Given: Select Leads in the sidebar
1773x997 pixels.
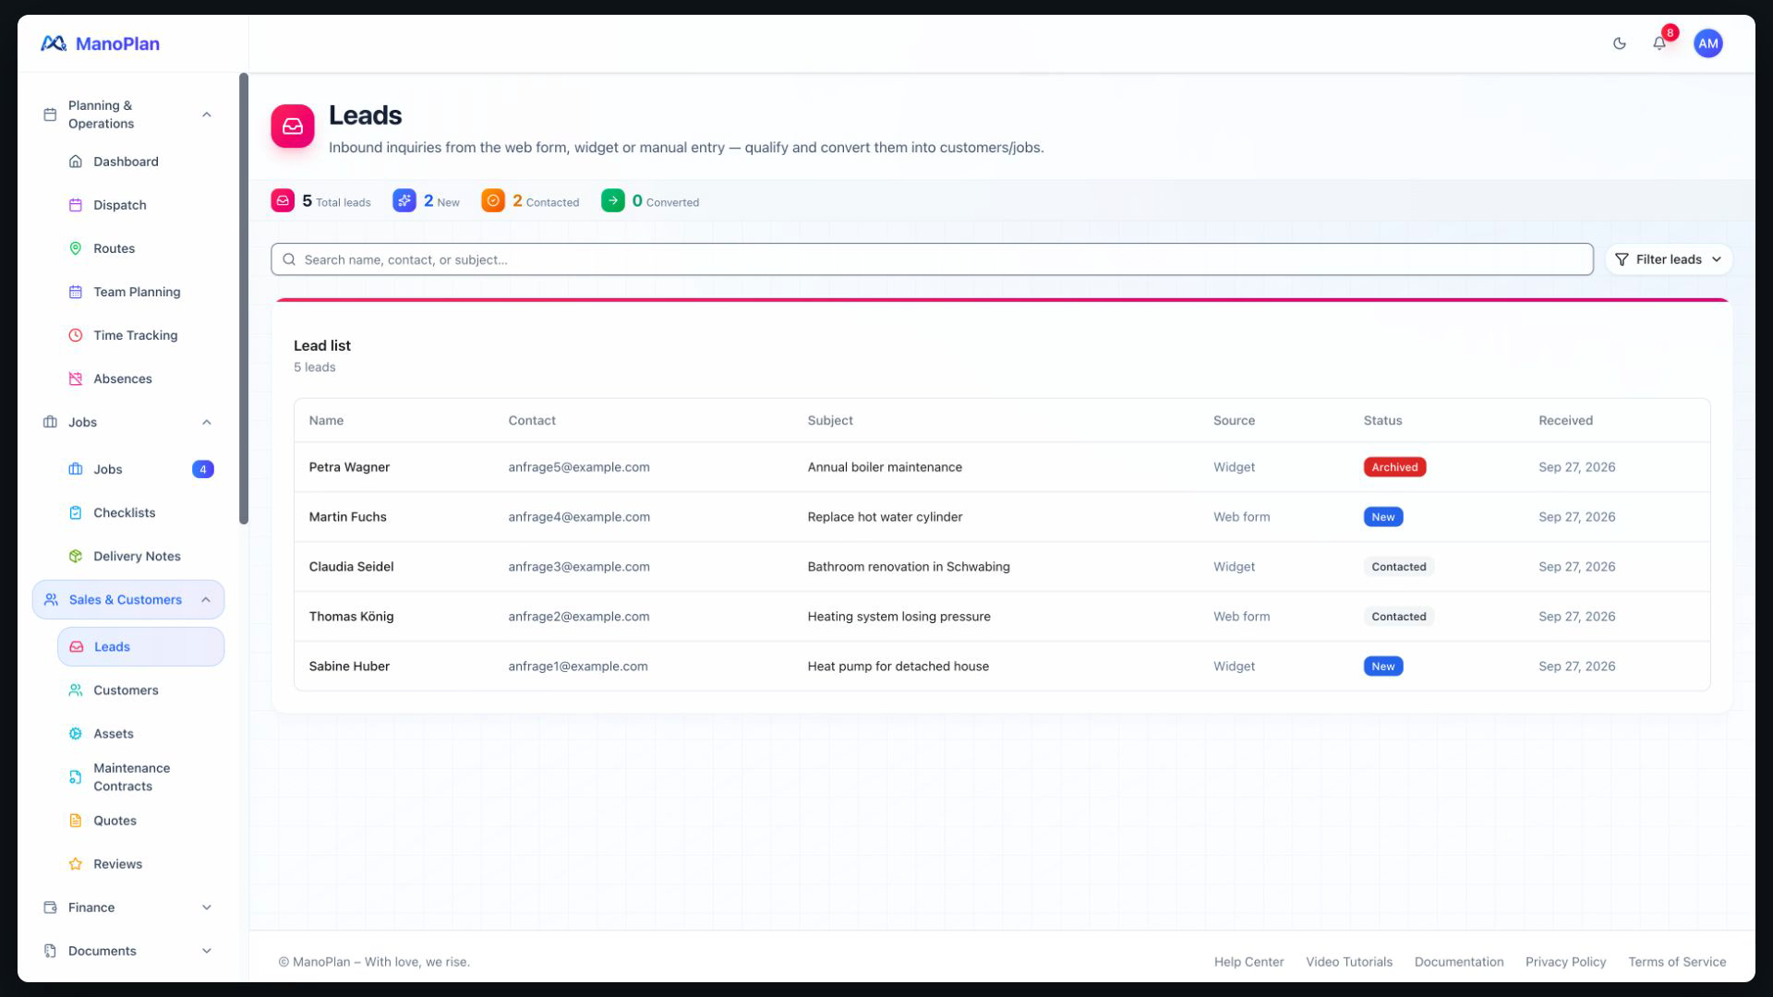Looking at the screenshot, I should tap(140, 647).
